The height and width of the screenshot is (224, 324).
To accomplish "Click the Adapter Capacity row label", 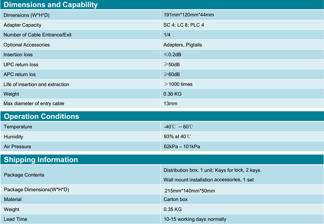I will (x=23, y=25).
